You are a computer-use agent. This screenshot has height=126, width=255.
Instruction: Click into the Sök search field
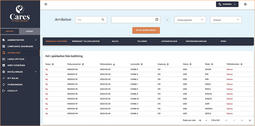pyautogui.click(x=91, y=20)
